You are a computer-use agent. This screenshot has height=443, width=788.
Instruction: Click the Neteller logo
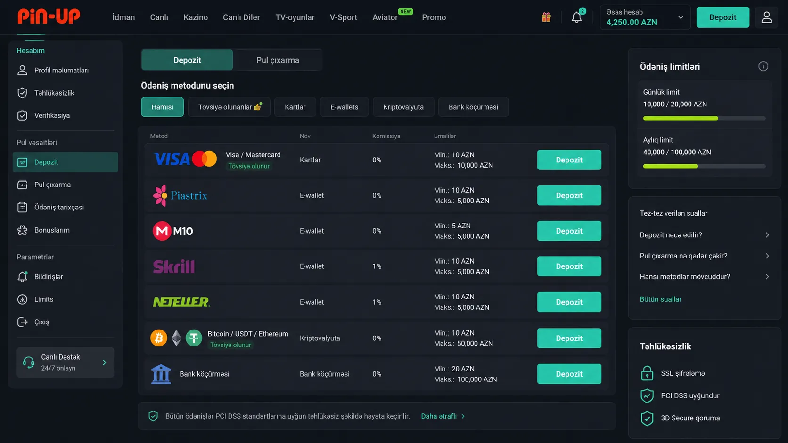[181, 302]
